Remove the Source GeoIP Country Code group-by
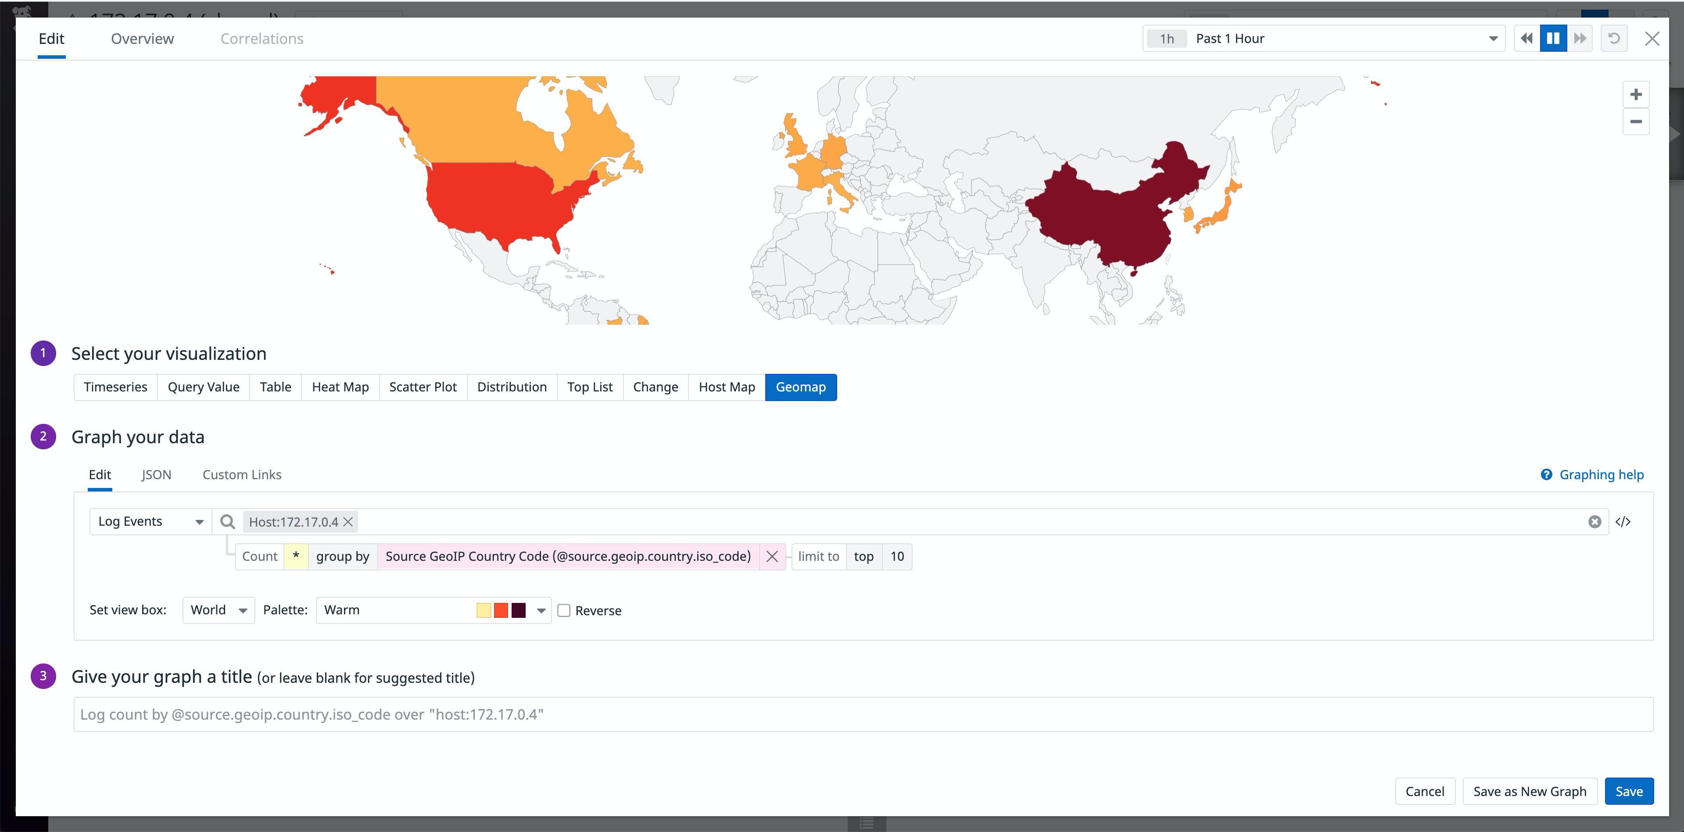The height and width of the screenshot is (832, 1684). [772, 556]
